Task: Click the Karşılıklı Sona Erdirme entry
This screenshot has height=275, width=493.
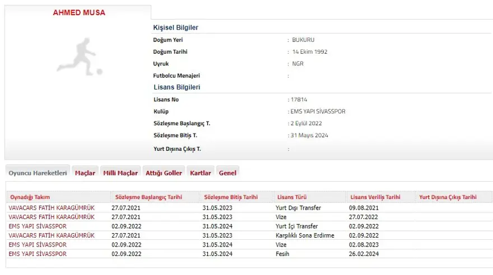Action: (305, 235)
